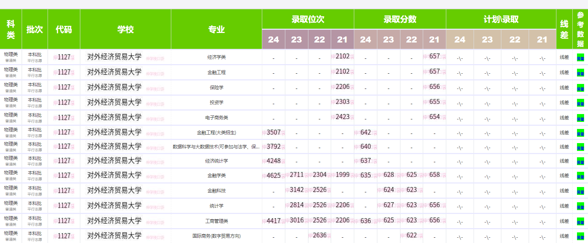Select major name 工商管理类
Image resolution: width=588 pixels, height=243 pixels.
(216, 221)
